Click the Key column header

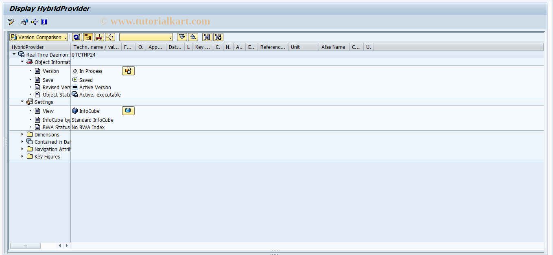(203, 47)
